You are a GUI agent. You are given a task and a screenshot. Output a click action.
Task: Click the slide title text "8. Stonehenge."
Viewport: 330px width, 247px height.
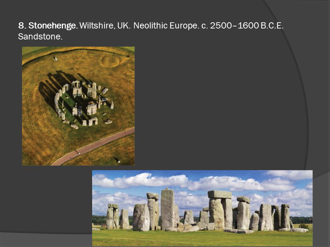pyautogui.click(x=48, y=26)
